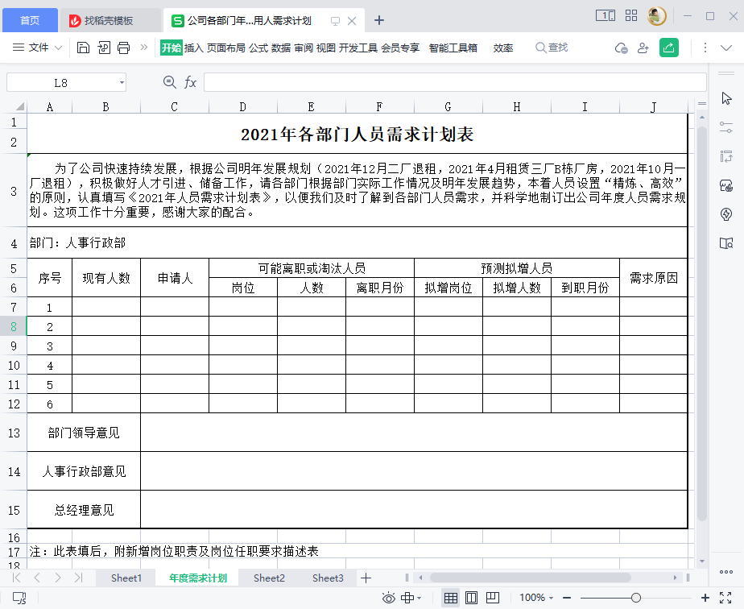Switch to page break preview
Image resolution: width=744 pixels, height=609 pixels.
pos(493,598)
